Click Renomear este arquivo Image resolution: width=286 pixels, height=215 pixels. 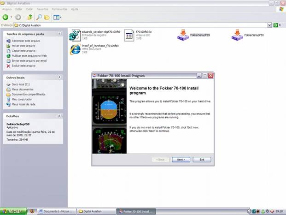[x=26, y=41]
